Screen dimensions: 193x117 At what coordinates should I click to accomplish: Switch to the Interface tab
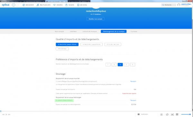(x=73, y=32)
